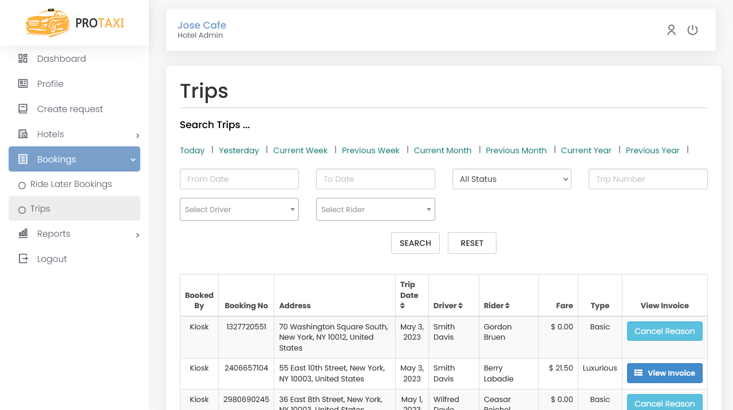Image resolution: width=733 pixels, height=410 pixels.
Task: Click the power icon in header
Action: [693, 30]
